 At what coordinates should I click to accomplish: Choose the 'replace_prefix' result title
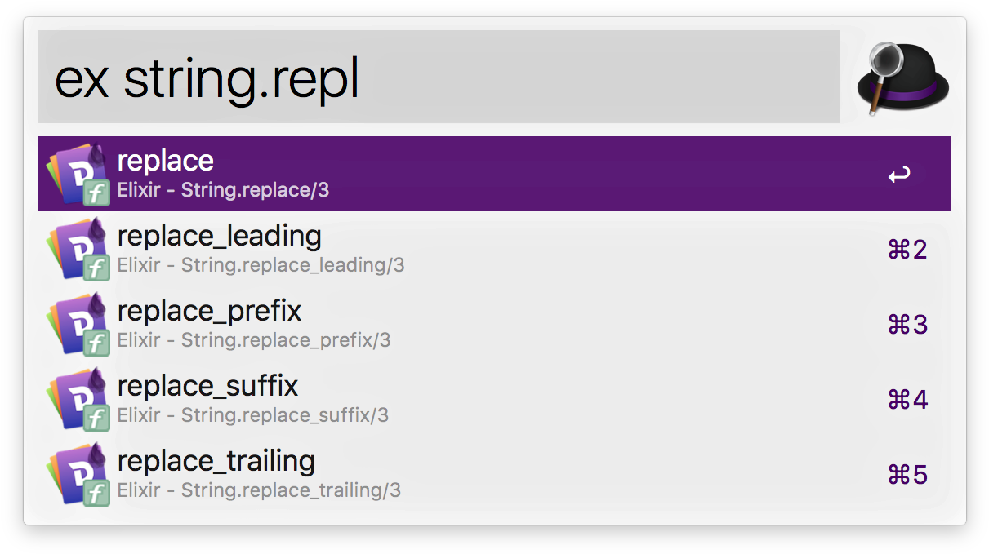tap(210, 311)
